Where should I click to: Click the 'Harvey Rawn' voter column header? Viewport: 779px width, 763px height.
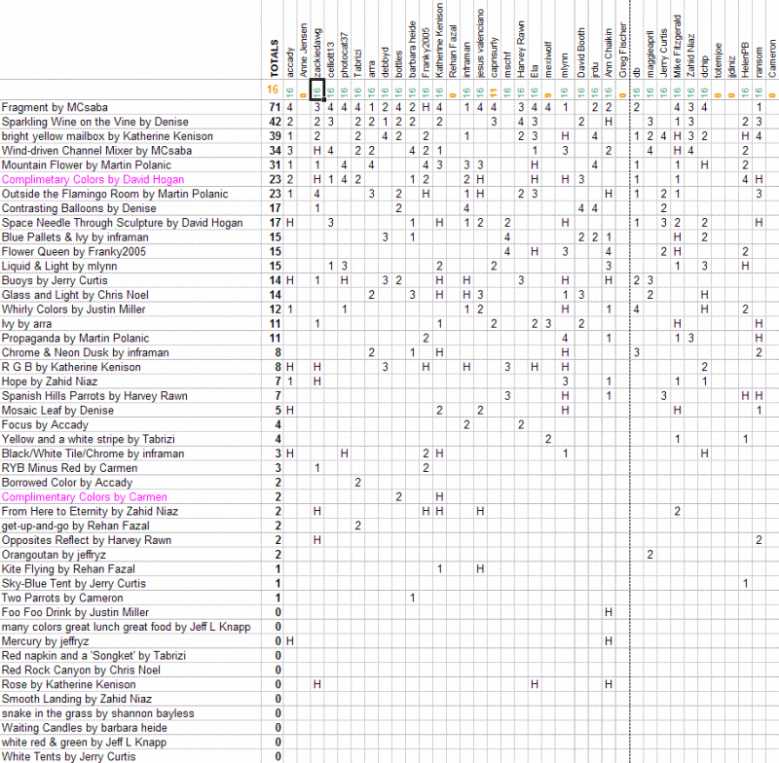click(x=521, y=49)
